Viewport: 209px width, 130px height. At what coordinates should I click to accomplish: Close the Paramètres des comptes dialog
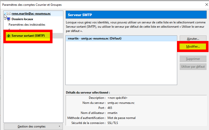pos(207,5)
